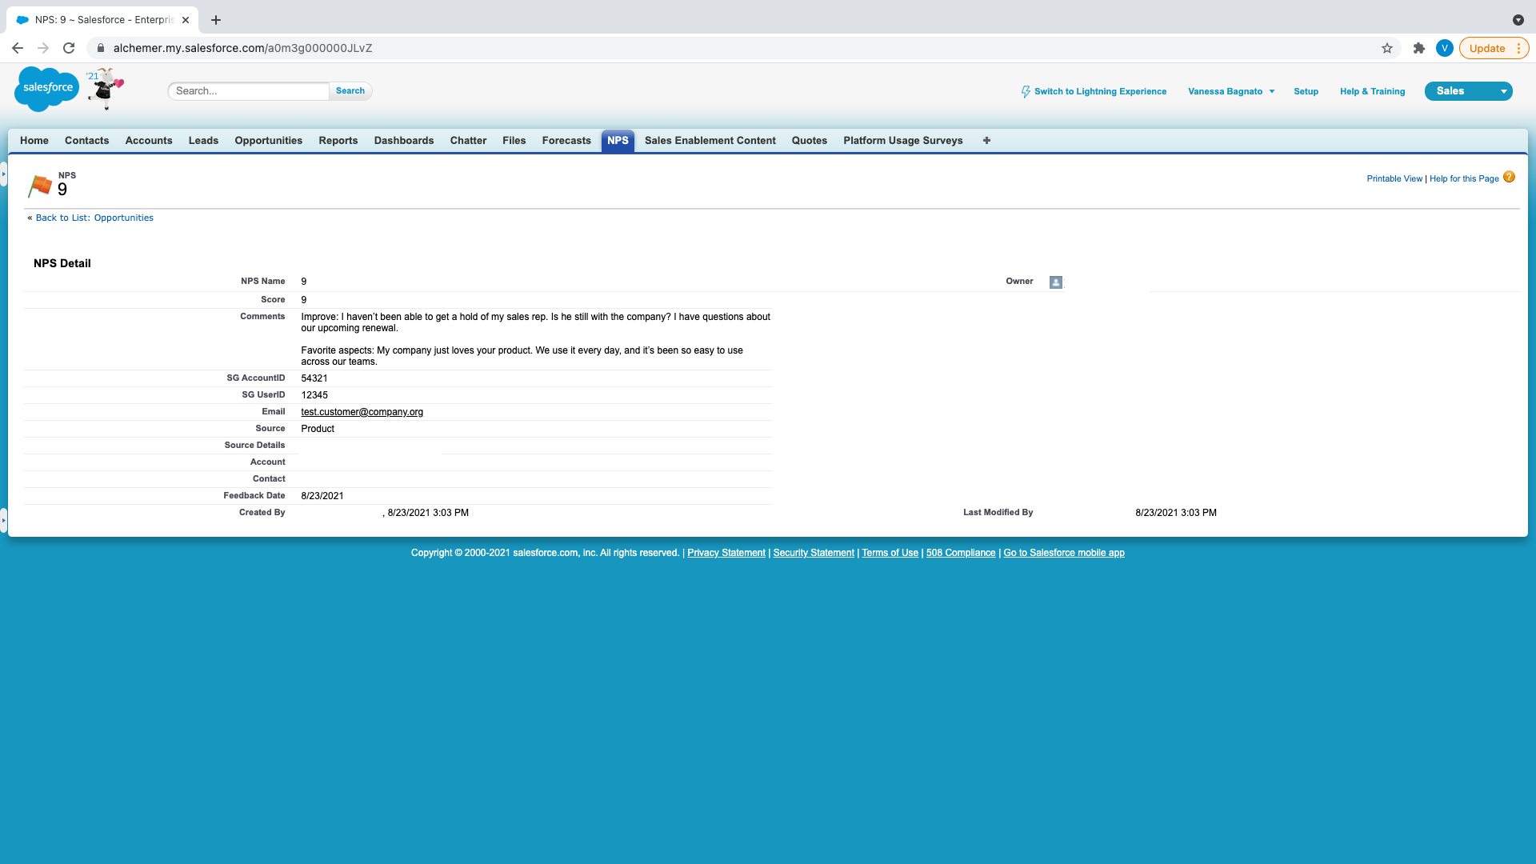Follow Back to List: Opportunities link
Viewport: 1536px width, 864px height.
(94, 218)
